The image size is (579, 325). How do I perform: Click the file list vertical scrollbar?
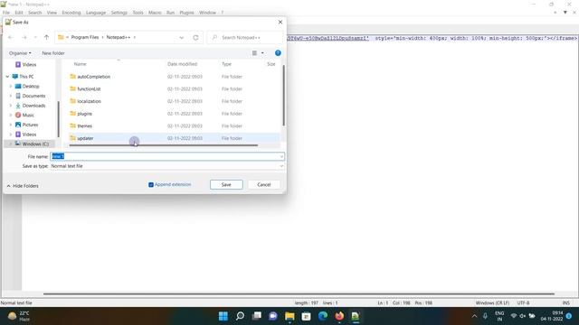click(283, 95)
